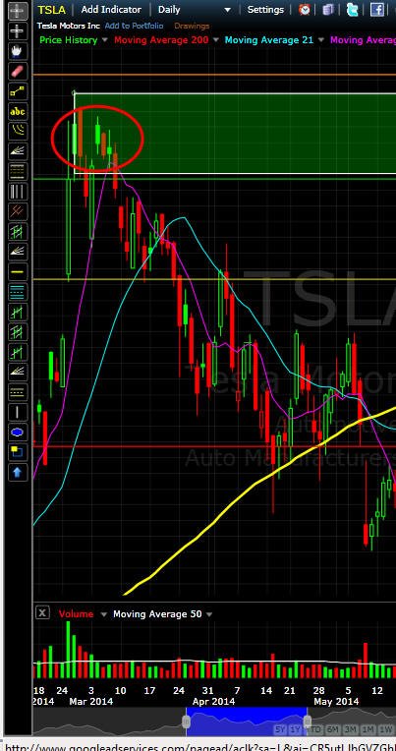Select the hand pan tool
The width and height of the screenshot is (396, 751).
[x=17, y=52]
